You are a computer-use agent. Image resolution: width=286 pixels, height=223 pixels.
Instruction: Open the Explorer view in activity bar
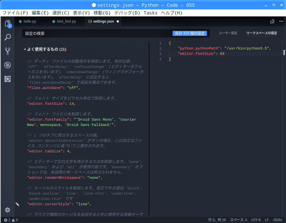click(8, 23)
